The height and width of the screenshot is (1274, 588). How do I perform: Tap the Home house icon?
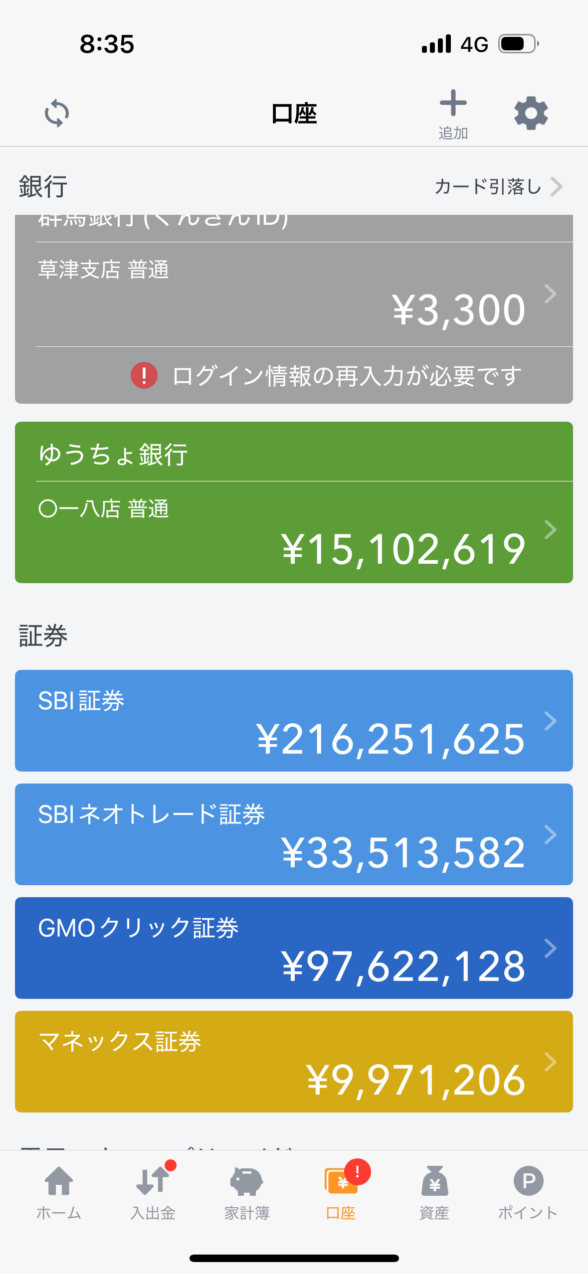(x=59, y=1181)
